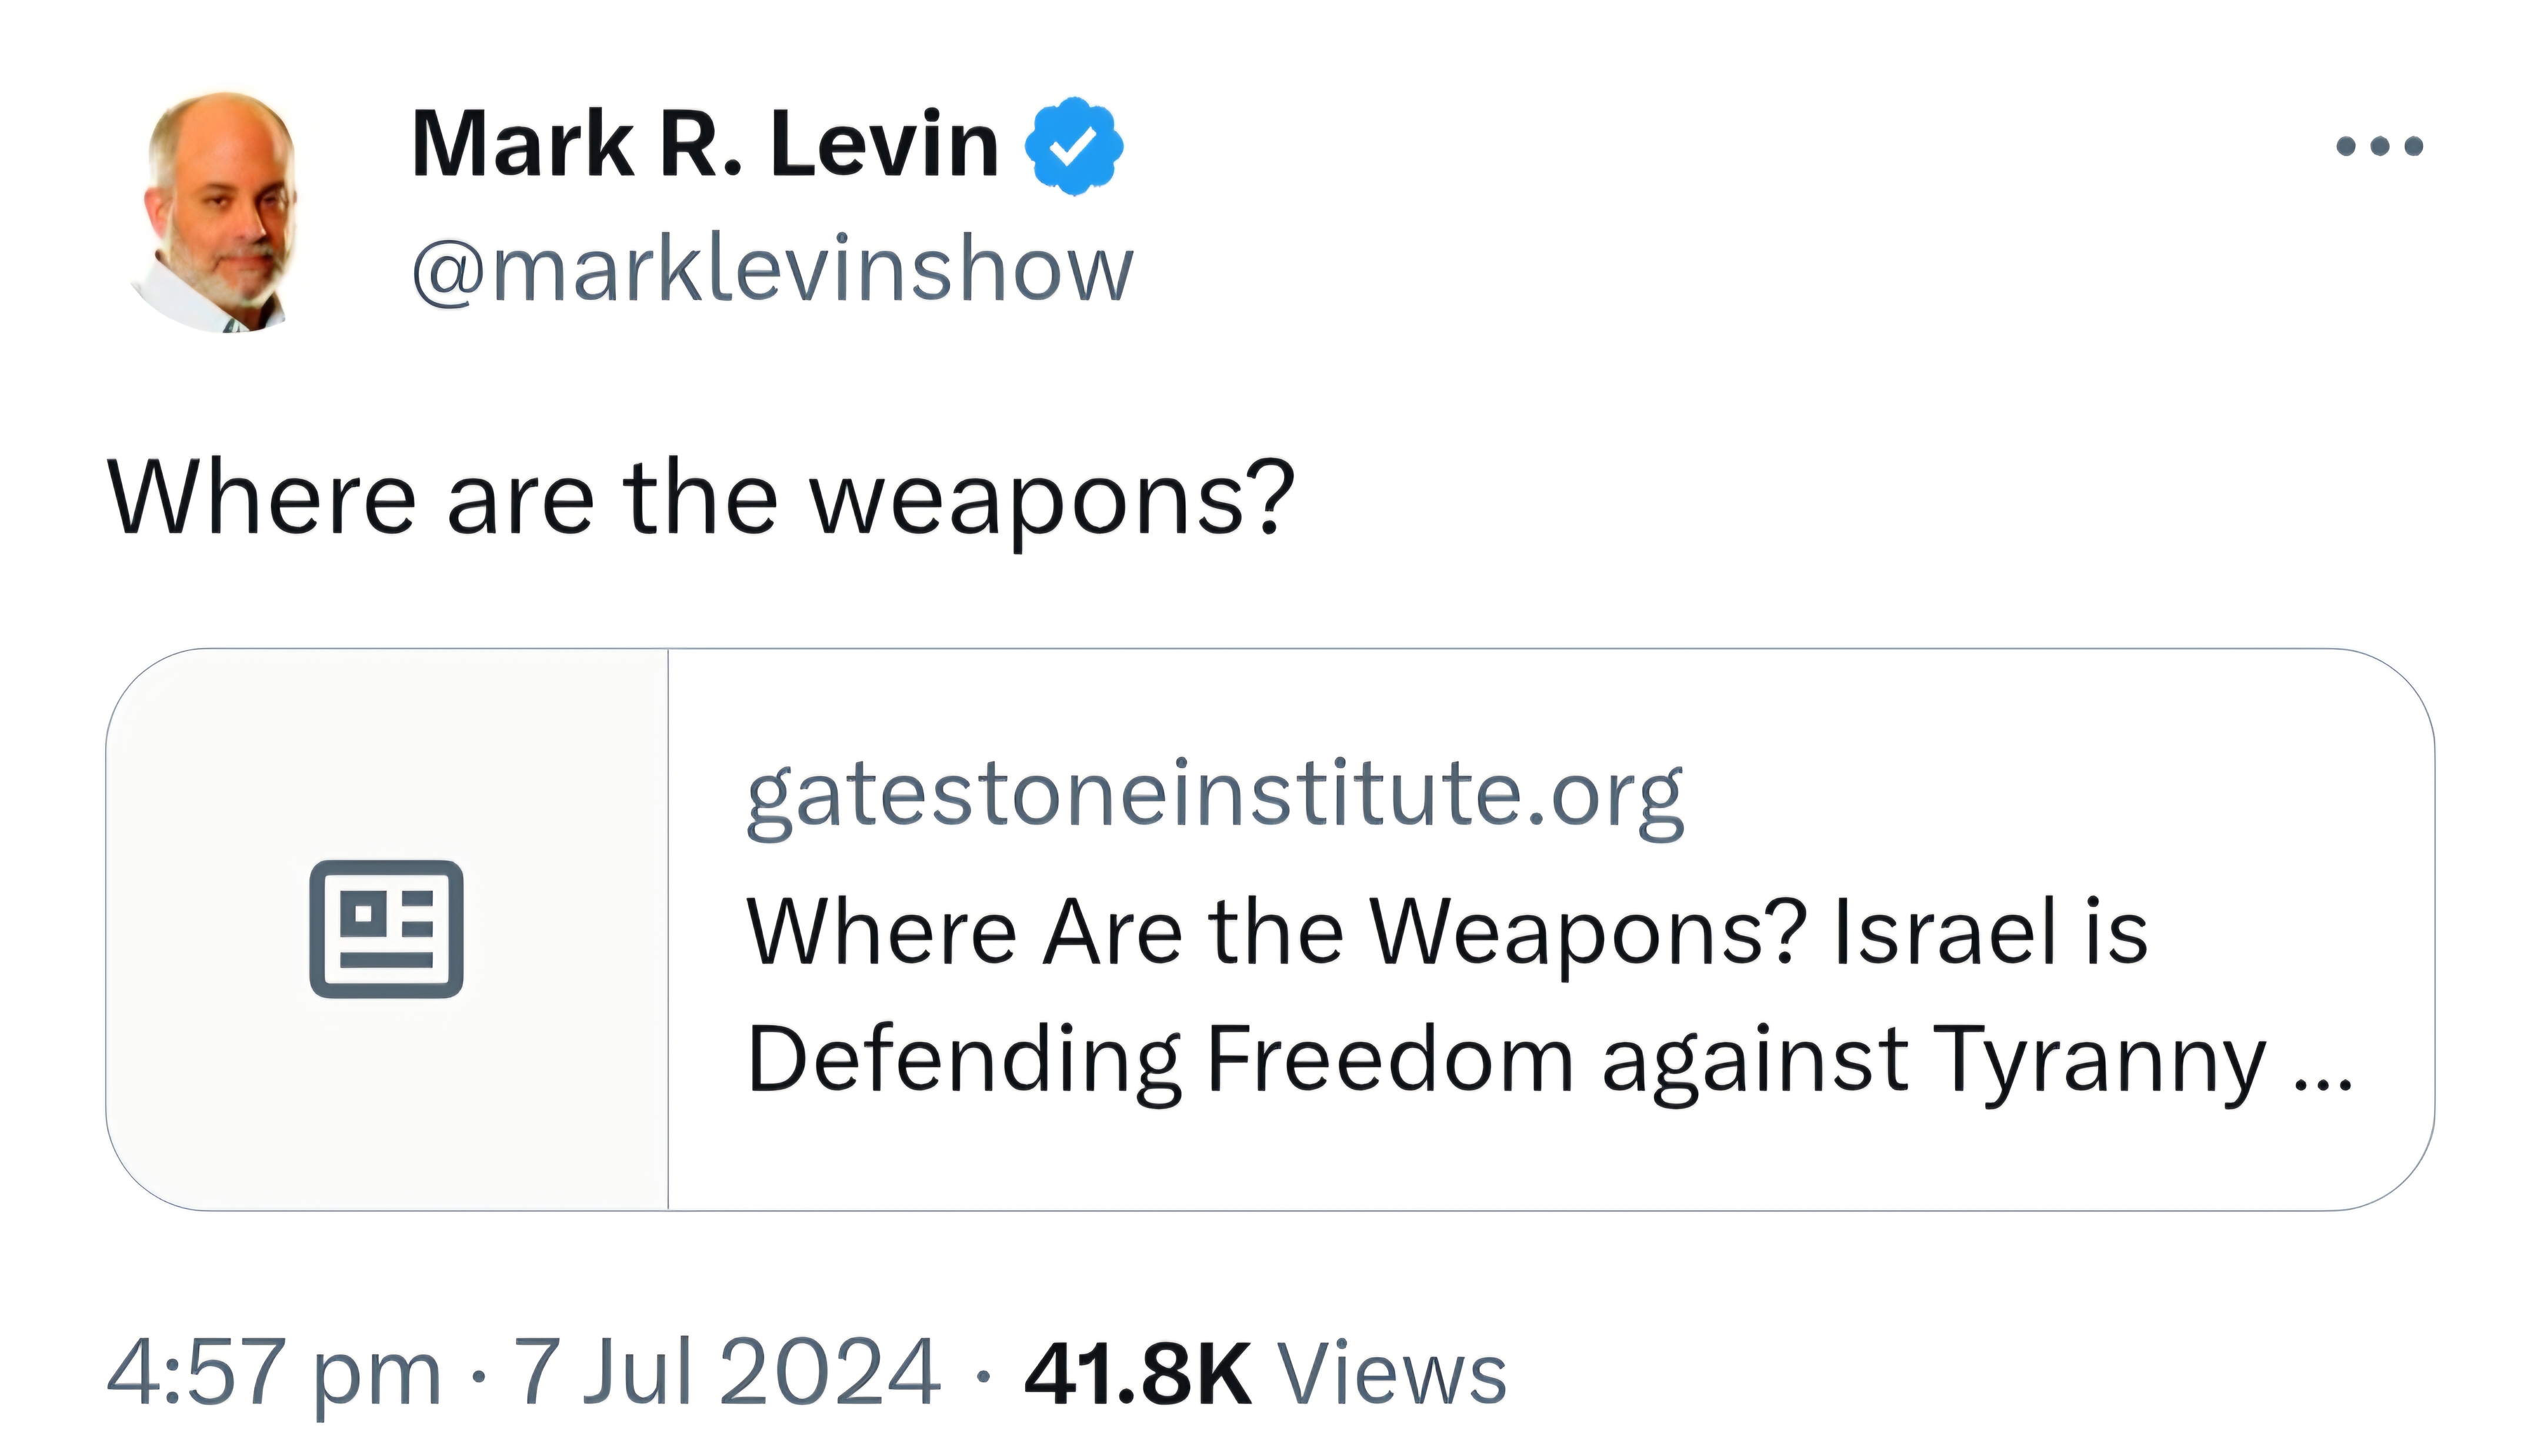Click the link card's gray thumbnail panel
Screen dimensions: 2541x1456
tap(387, 929)
